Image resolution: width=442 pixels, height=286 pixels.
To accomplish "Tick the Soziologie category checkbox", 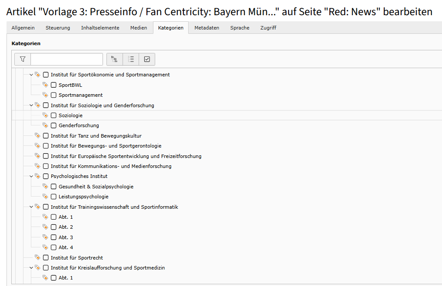I will tap(54, 115).
